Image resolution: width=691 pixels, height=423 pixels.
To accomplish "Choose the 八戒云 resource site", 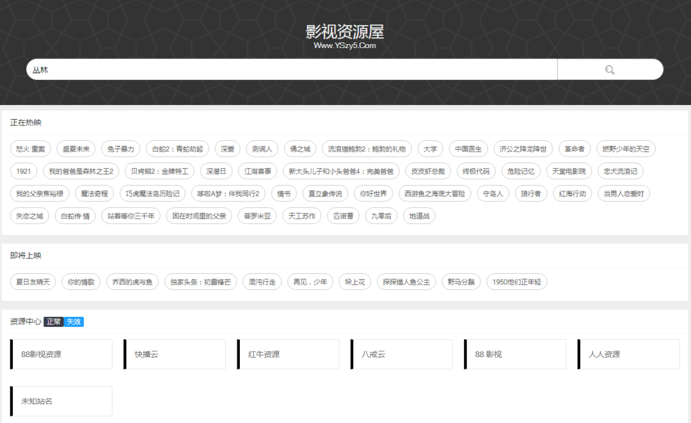I will tap(402, 355).
